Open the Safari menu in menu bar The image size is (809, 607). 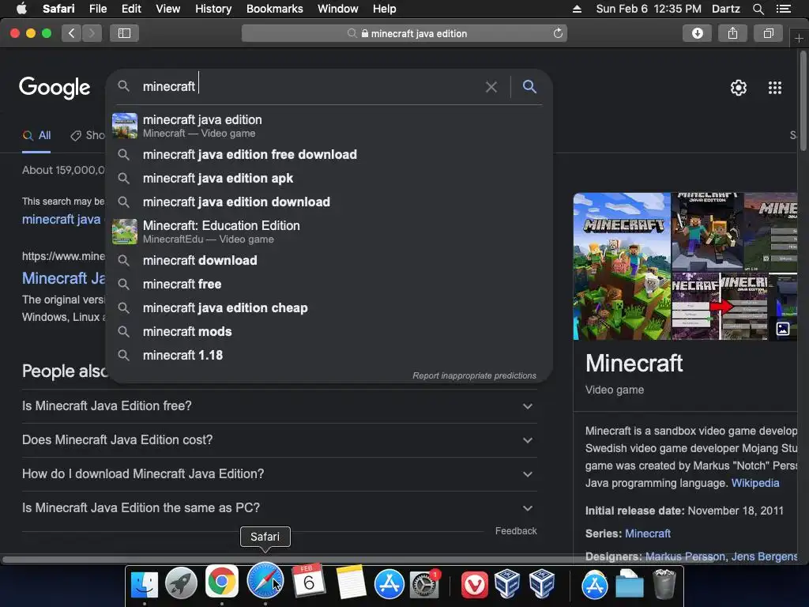tap(58, 9)
